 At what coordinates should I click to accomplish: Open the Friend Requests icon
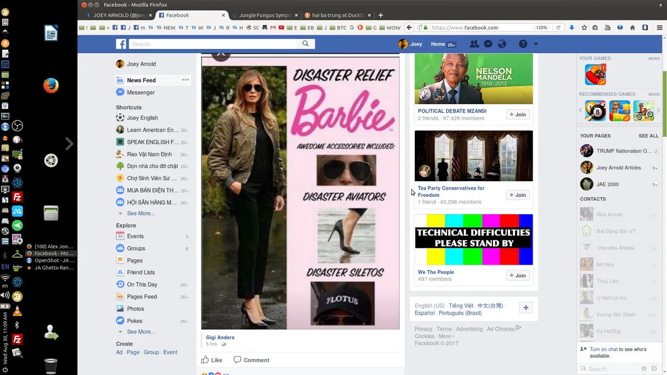pos(474,44)
